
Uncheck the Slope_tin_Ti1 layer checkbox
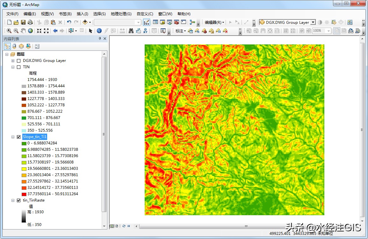18,137
